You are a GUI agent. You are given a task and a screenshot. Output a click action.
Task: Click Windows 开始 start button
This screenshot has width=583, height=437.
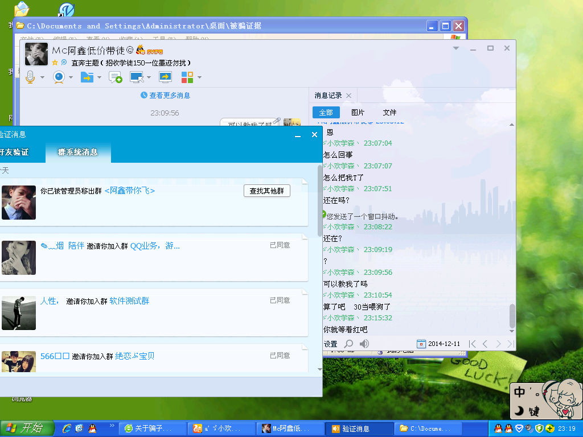tap(27, 428)
